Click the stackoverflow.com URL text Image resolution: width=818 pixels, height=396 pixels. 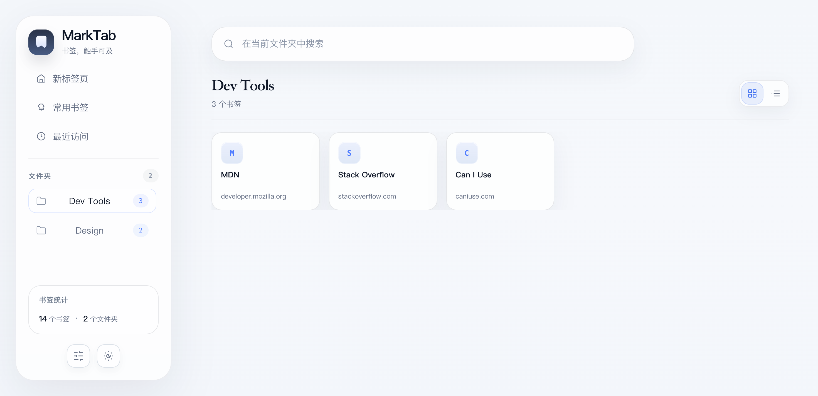[367, 196]
